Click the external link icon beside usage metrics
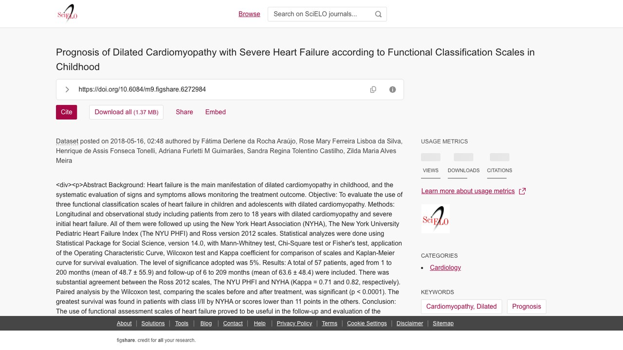Image resolution: width=623 pixels, height=350 pixels. 522,191
